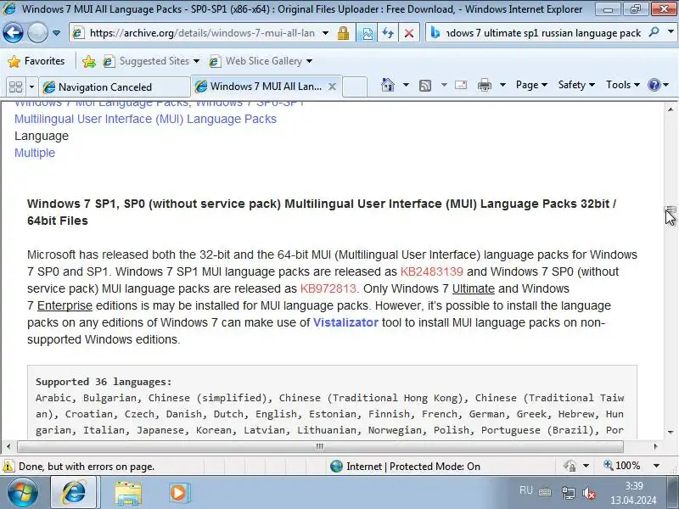Close the Windows 7 MUI tab
Viewport: 679px width, 509px height.
pos(332,87)
